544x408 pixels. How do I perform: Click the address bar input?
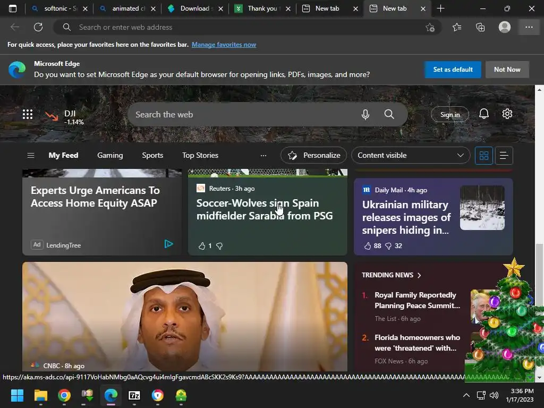246,27
